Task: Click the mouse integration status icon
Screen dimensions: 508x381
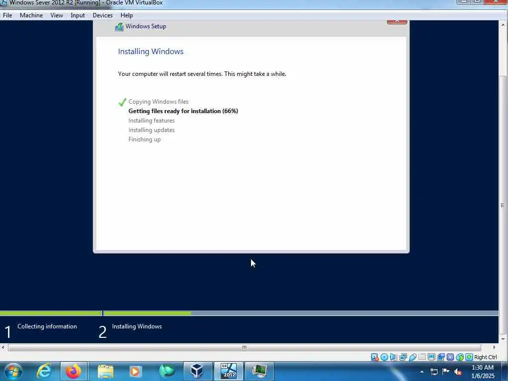Action: pos(460,357)
